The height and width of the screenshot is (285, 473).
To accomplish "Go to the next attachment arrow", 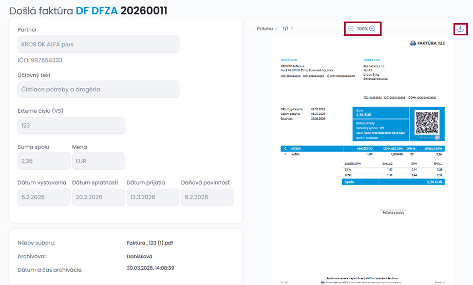I will (292, 29).
